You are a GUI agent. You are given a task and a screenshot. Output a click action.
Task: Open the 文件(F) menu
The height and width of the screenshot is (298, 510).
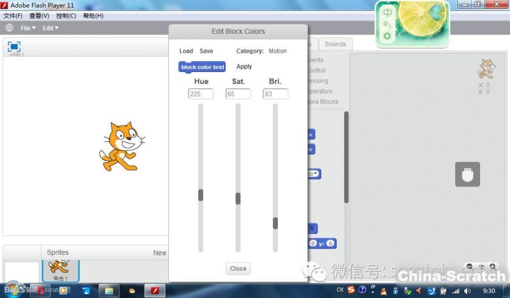tap(13, 16)
